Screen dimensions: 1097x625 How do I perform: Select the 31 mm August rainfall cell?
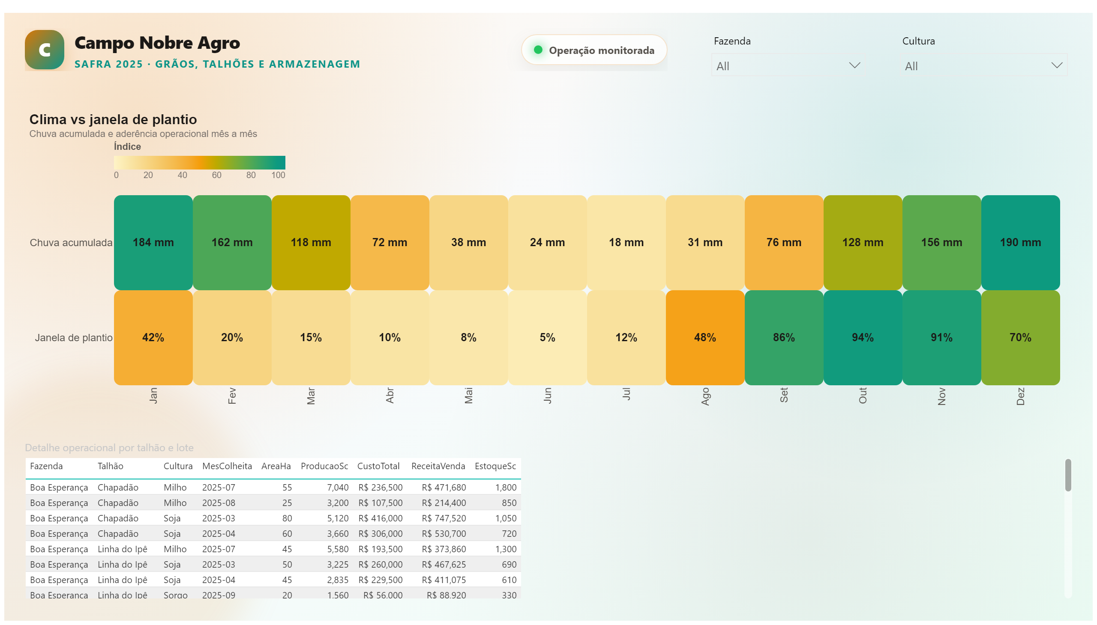(x=705, y=243)
